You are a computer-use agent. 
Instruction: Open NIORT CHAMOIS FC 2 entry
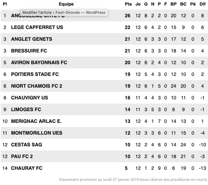(x=37, y=86)
